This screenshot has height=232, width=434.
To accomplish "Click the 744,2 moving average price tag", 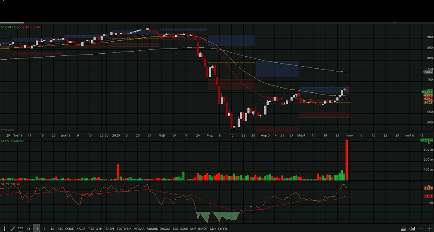I will 428,72.
